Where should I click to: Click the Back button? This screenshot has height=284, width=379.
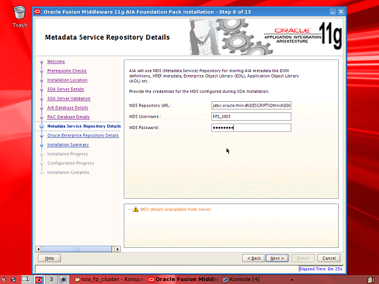253,258
